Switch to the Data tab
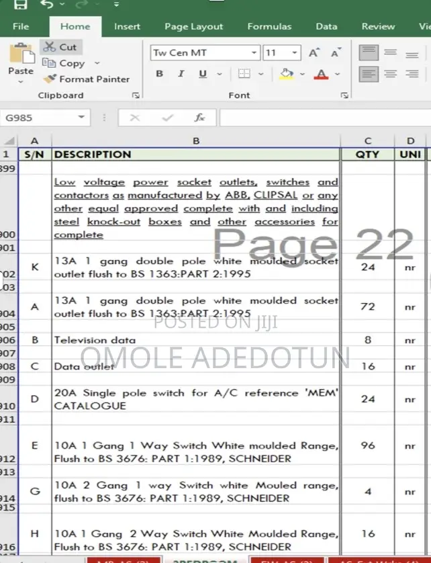This screenshot has width=431, height=563. 326,27
